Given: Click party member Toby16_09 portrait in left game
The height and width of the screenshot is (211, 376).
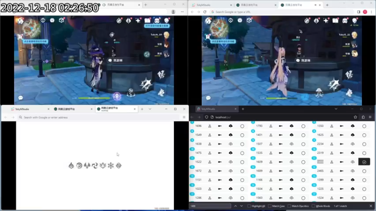Looking at the screenshot, I should (166, 35).
